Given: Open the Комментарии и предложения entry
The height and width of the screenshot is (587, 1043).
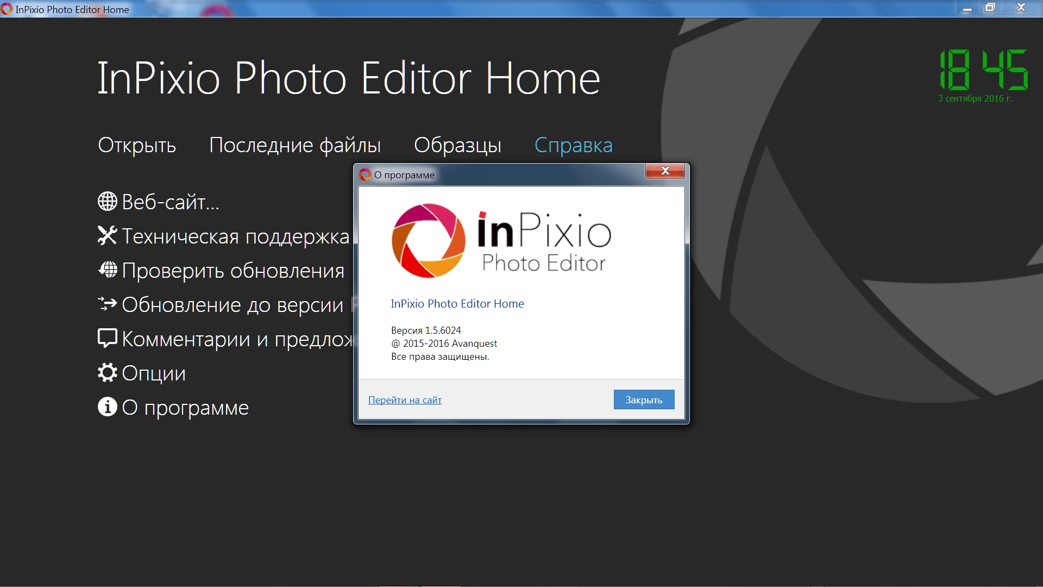Looking at the screenshot, I should point(225,339).
